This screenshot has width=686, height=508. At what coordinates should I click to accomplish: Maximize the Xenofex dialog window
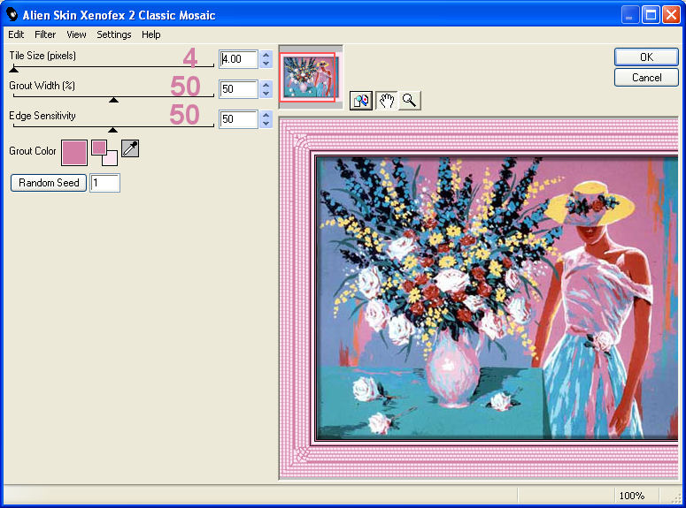[x=651, y=15]
